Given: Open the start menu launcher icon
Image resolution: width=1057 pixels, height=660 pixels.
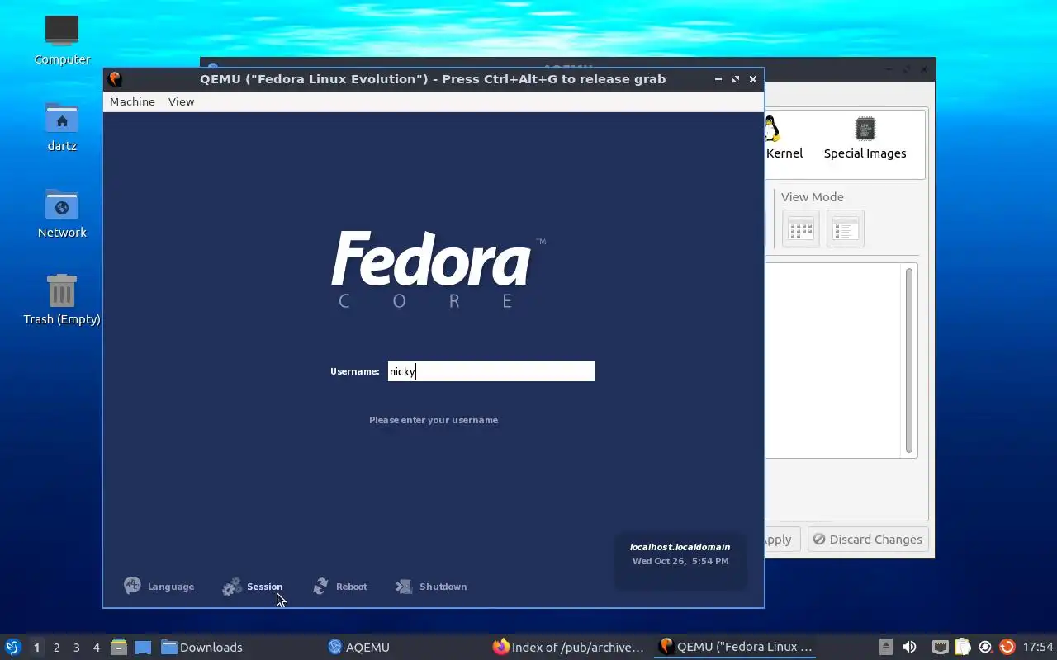Looking at the screenshot, I should point(13,647).
